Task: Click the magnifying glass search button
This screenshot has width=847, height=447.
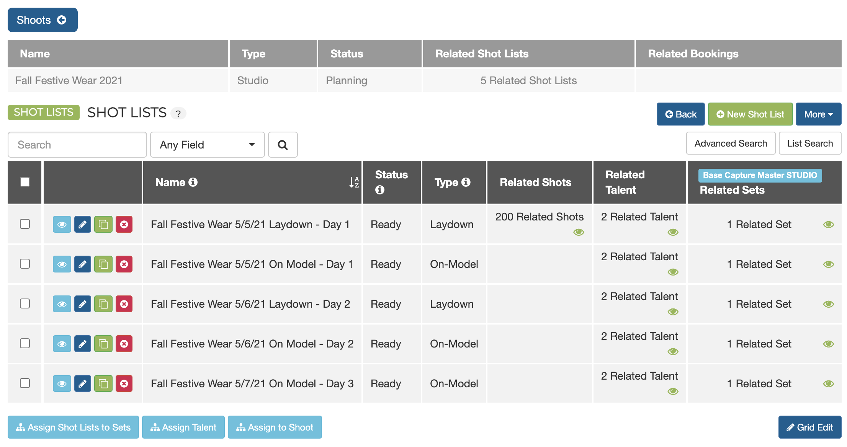Action: click(x=283, y=145)
